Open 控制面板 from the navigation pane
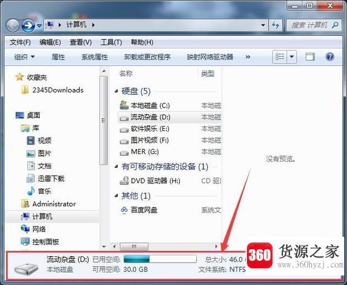The height and width of the screenshot is (285, 347). [40, 241]
